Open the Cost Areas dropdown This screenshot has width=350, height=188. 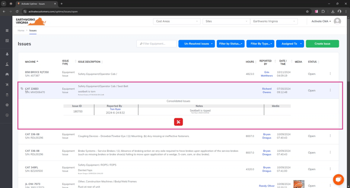click(177, 21)
